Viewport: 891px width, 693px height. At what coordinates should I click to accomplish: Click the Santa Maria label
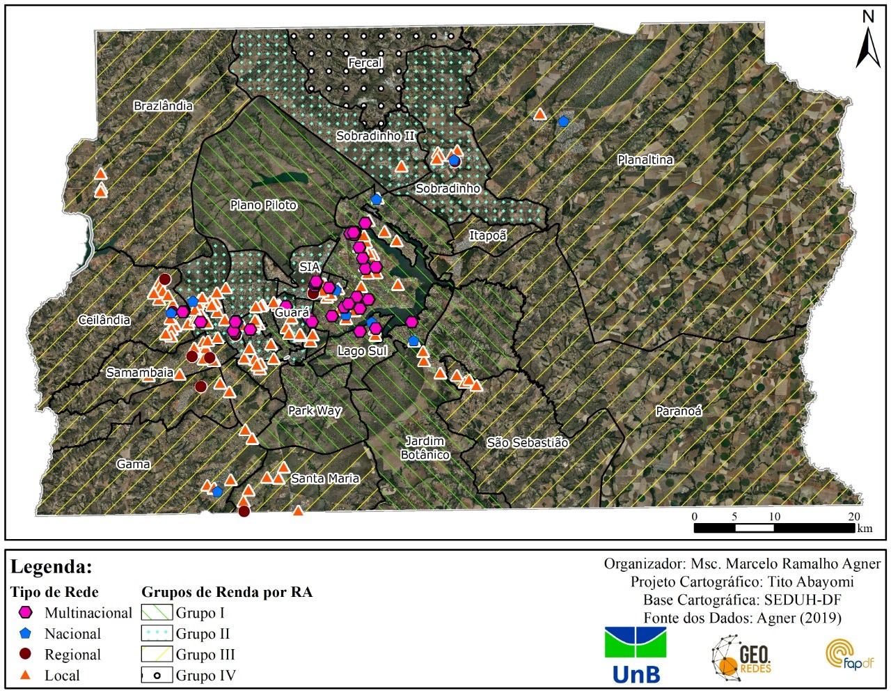[325, 478]
